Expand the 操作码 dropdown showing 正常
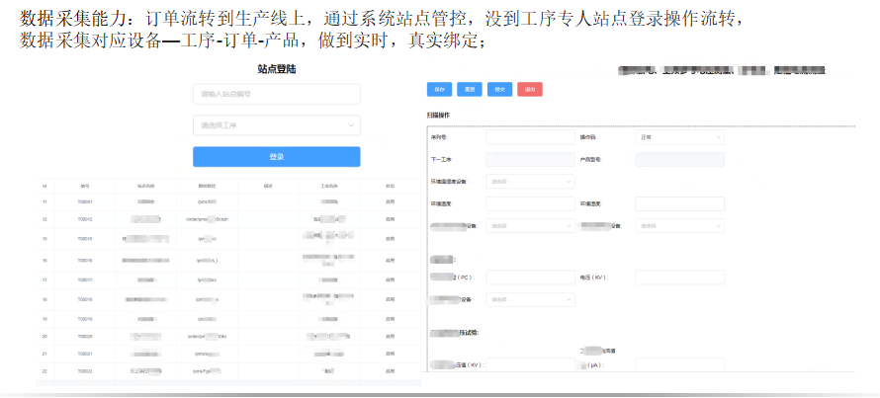 click(679, 137)
